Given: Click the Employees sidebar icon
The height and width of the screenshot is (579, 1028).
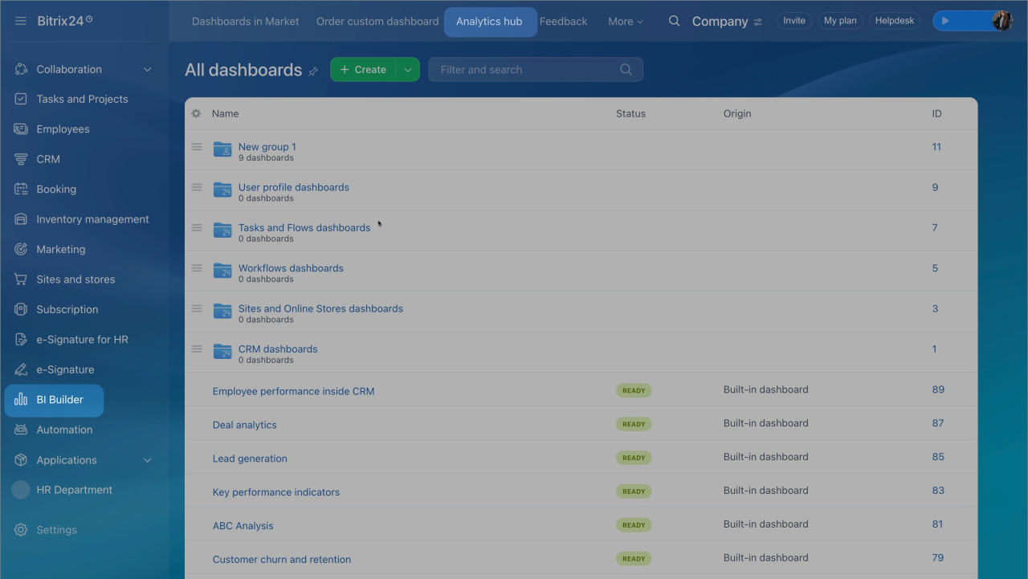Looking at the screenshot, I should (21, 128).
